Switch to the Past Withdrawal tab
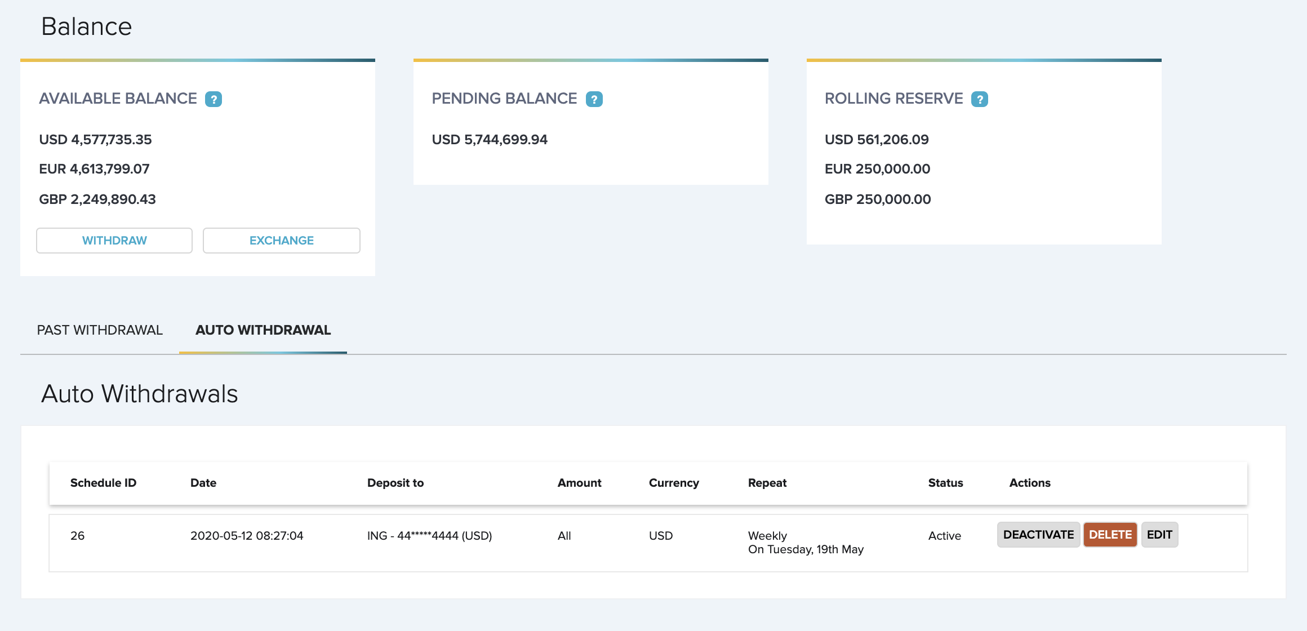This screenshot has height=631, width=1307. (100, 330)
